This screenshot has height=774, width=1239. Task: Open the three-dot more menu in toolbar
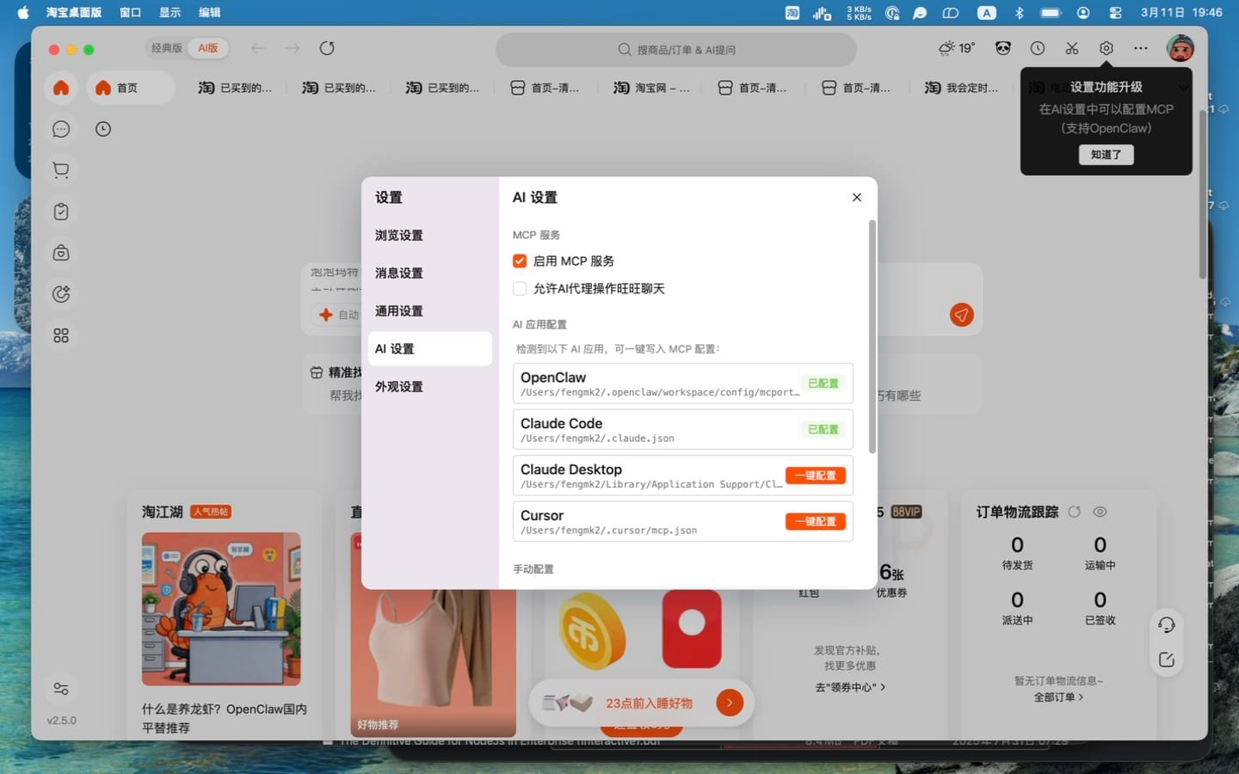[1141, 48]
